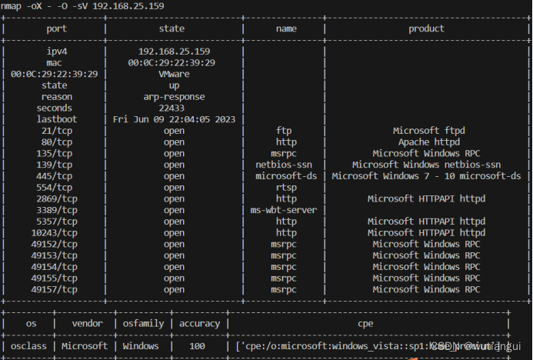Click the 'Apache httpd' product cell

tap(428, 142)
